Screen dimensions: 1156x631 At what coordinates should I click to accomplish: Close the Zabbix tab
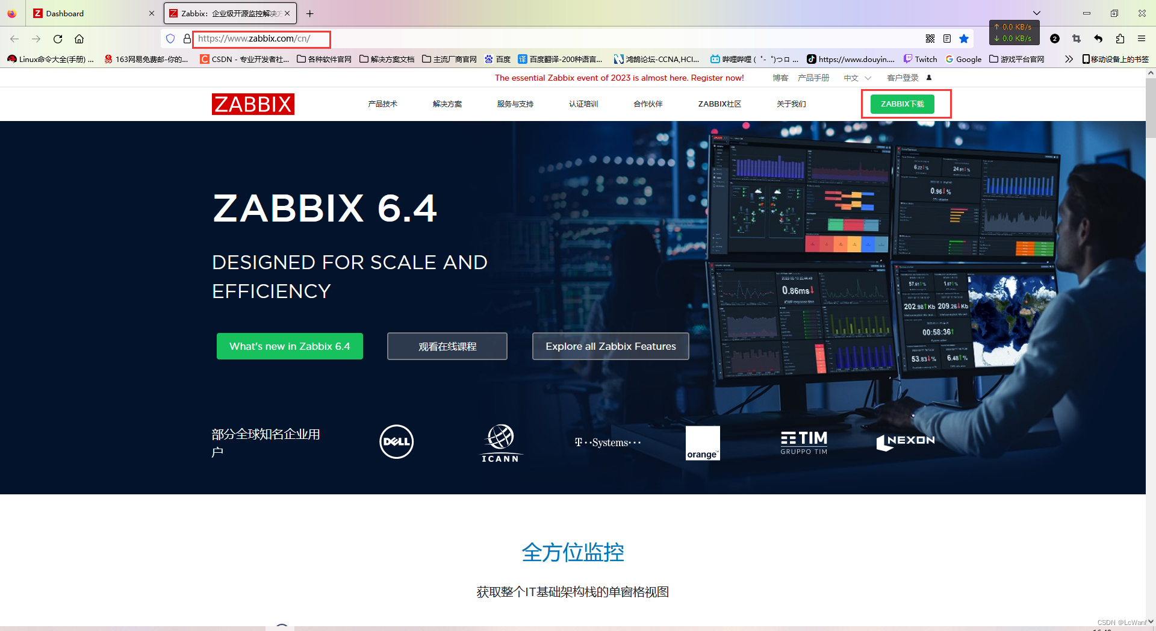(287, 13)
